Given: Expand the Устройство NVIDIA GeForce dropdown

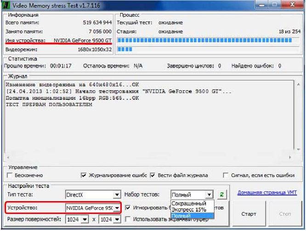Looking at the screenshot, I should tap(117, 208).
